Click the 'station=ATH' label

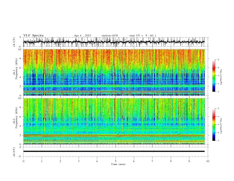(x=110, y=35)
